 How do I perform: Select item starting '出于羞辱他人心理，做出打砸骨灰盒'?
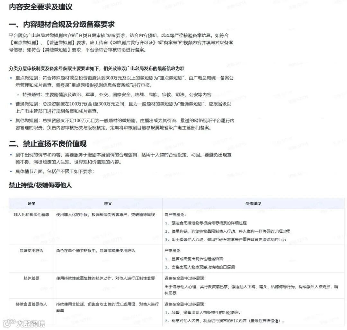click(x=229, y=239)
